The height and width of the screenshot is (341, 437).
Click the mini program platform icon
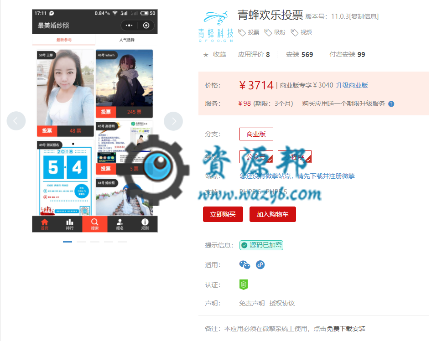pyautogui.click(x=260, y=265)
